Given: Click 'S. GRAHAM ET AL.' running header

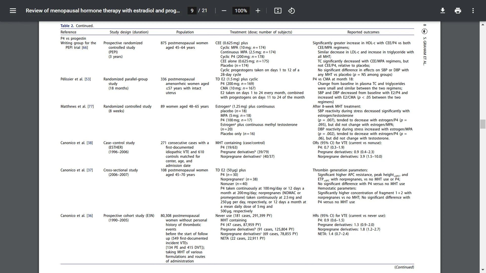Looking at the screenshot, I should click(x=425, y=51).
